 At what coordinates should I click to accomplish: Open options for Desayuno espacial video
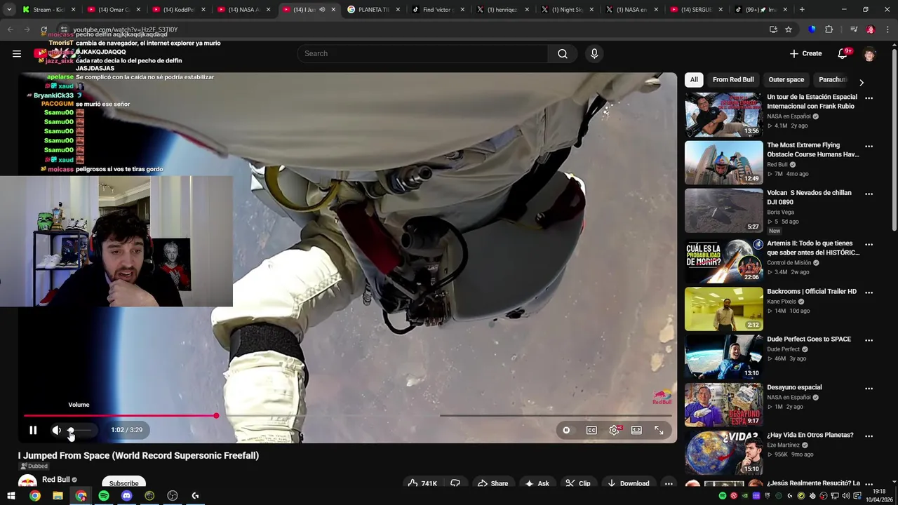pyautogui.click(x=869, y=388)
